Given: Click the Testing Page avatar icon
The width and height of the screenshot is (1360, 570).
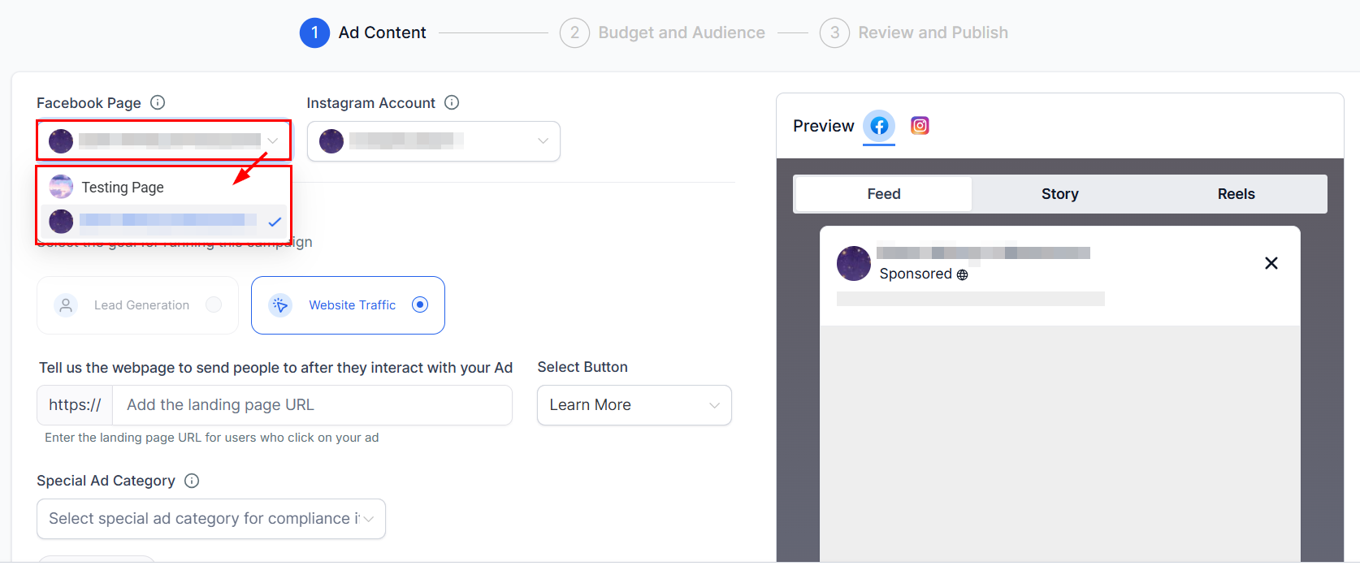Looking at the screenshot, I should (x=61, y=187).
